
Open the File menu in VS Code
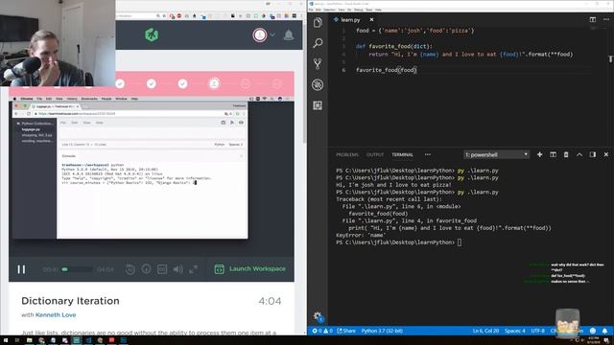coord(311,10)
